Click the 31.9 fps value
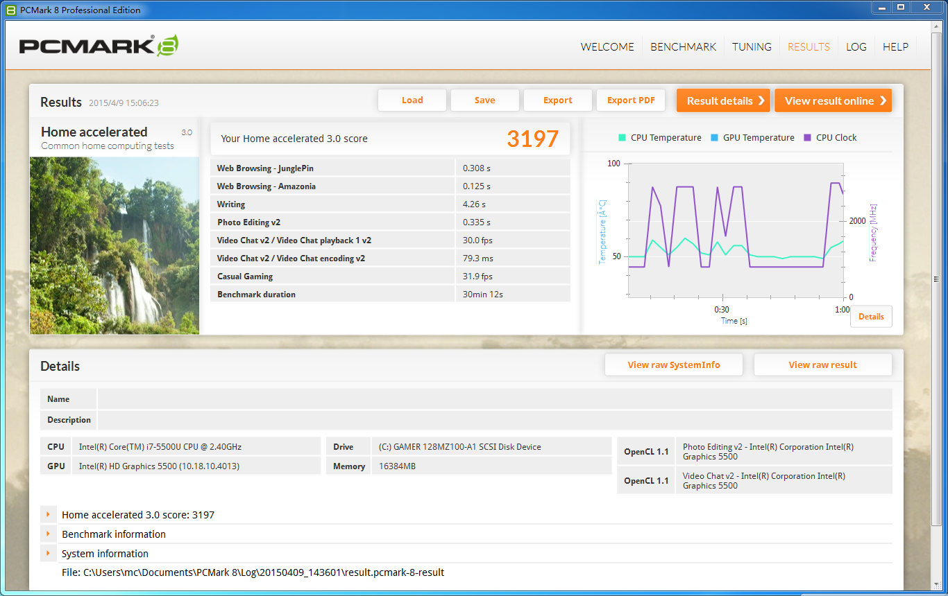The image size is (948, 596). pos(477,276)
